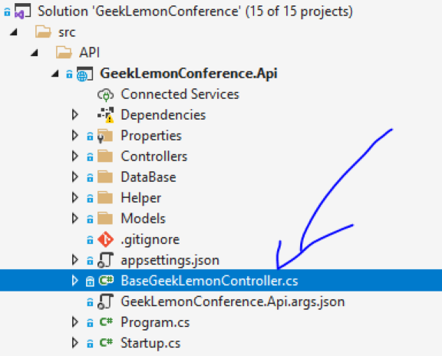Click the C# icon beside Startup.cs
The height and width of the screenshot is (356, 442).
[106, 343]
